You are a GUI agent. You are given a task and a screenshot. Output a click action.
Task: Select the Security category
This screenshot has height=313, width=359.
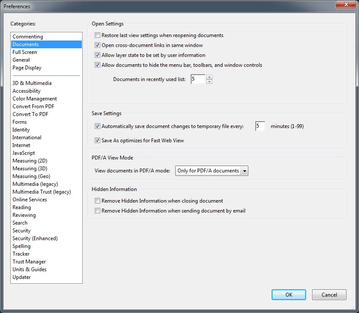pyautogui.click(x=46, y=231)
